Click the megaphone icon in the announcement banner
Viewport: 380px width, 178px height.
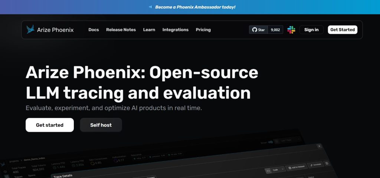150,7
